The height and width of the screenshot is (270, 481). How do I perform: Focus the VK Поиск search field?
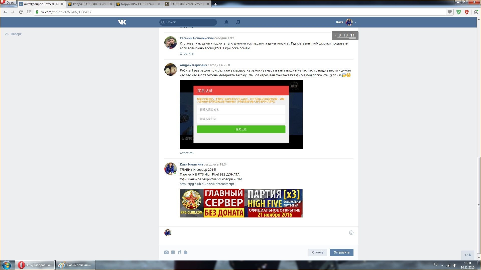click(188, 22)
